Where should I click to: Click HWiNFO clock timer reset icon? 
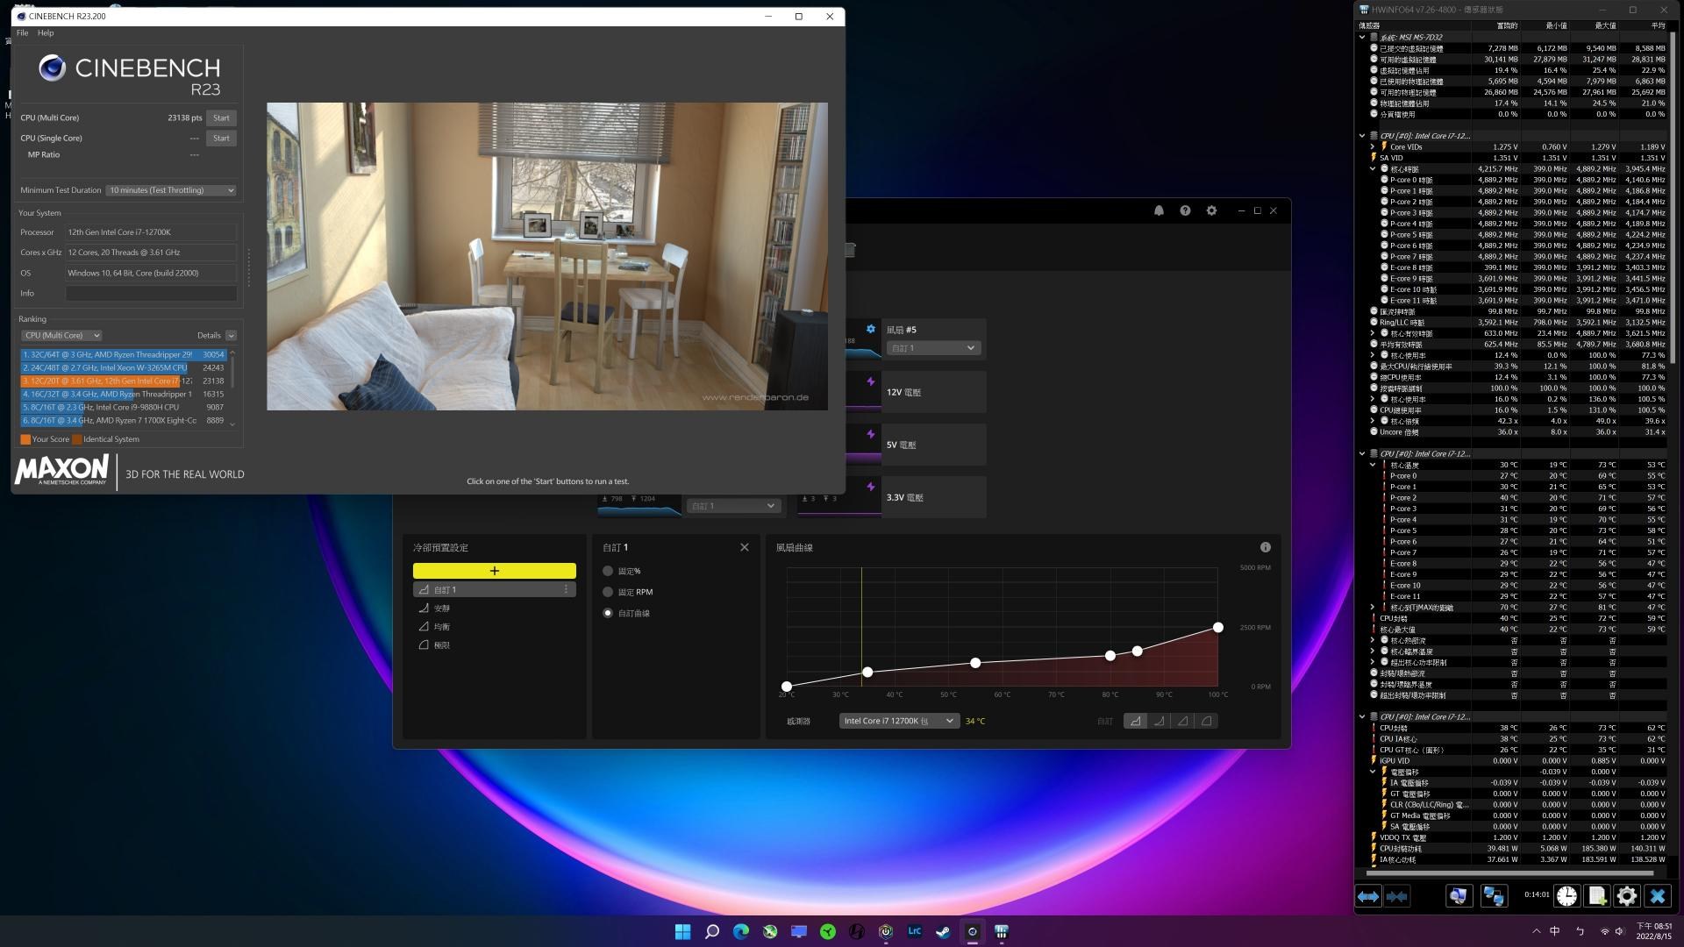(x=1566, y=896)
